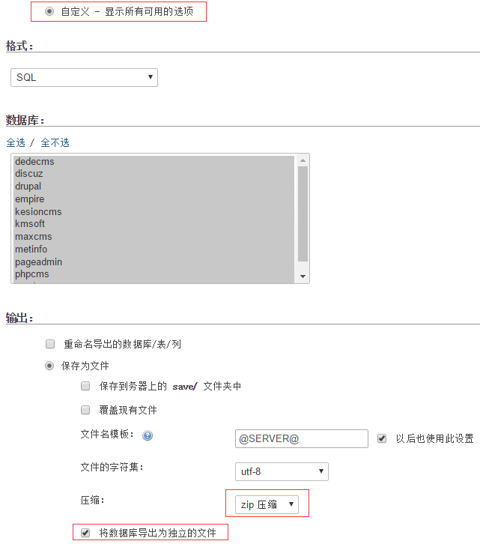This screenshot has height=547, width=480.
Task: Click the database list scroll down arrow
Action: point(303,276)
